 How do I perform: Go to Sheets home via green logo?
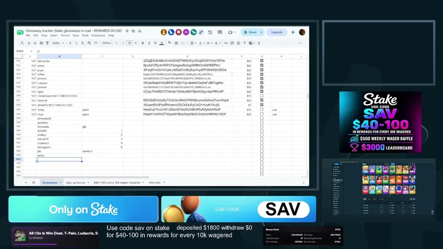pyautogui.click(x=20, y=32)
